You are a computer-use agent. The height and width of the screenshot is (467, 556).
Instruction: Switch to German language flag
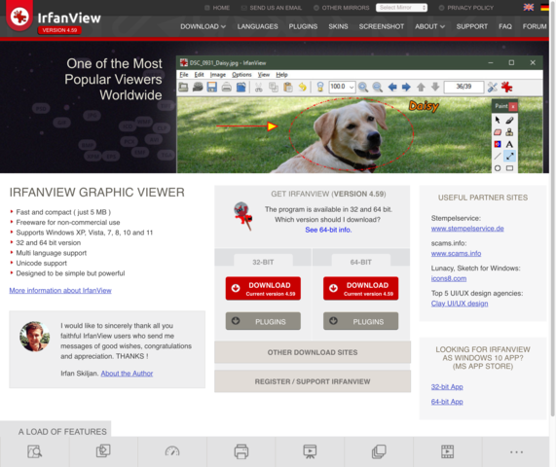[x=544, y=7]
